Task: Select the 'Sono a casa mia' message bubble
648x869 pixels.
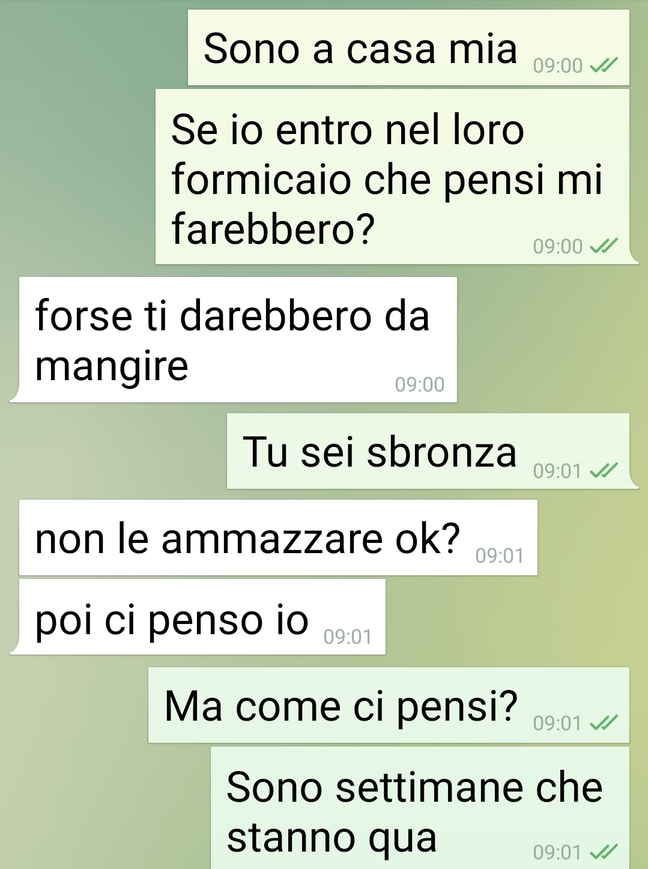Action: pyautogui.click(x=408, y=47)
